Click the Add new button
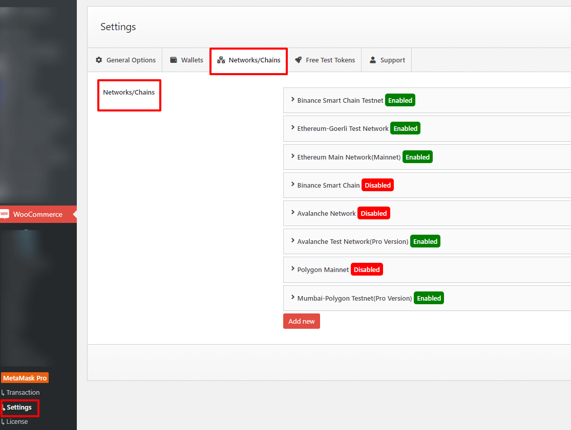Screen dimensions: 571x430 coord(301,321)
